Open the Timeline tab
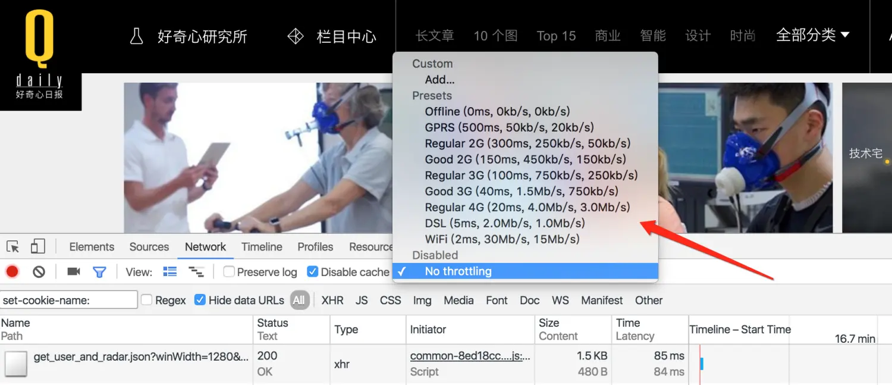This screenshot has height=385, width=892. tap(262, 247)
